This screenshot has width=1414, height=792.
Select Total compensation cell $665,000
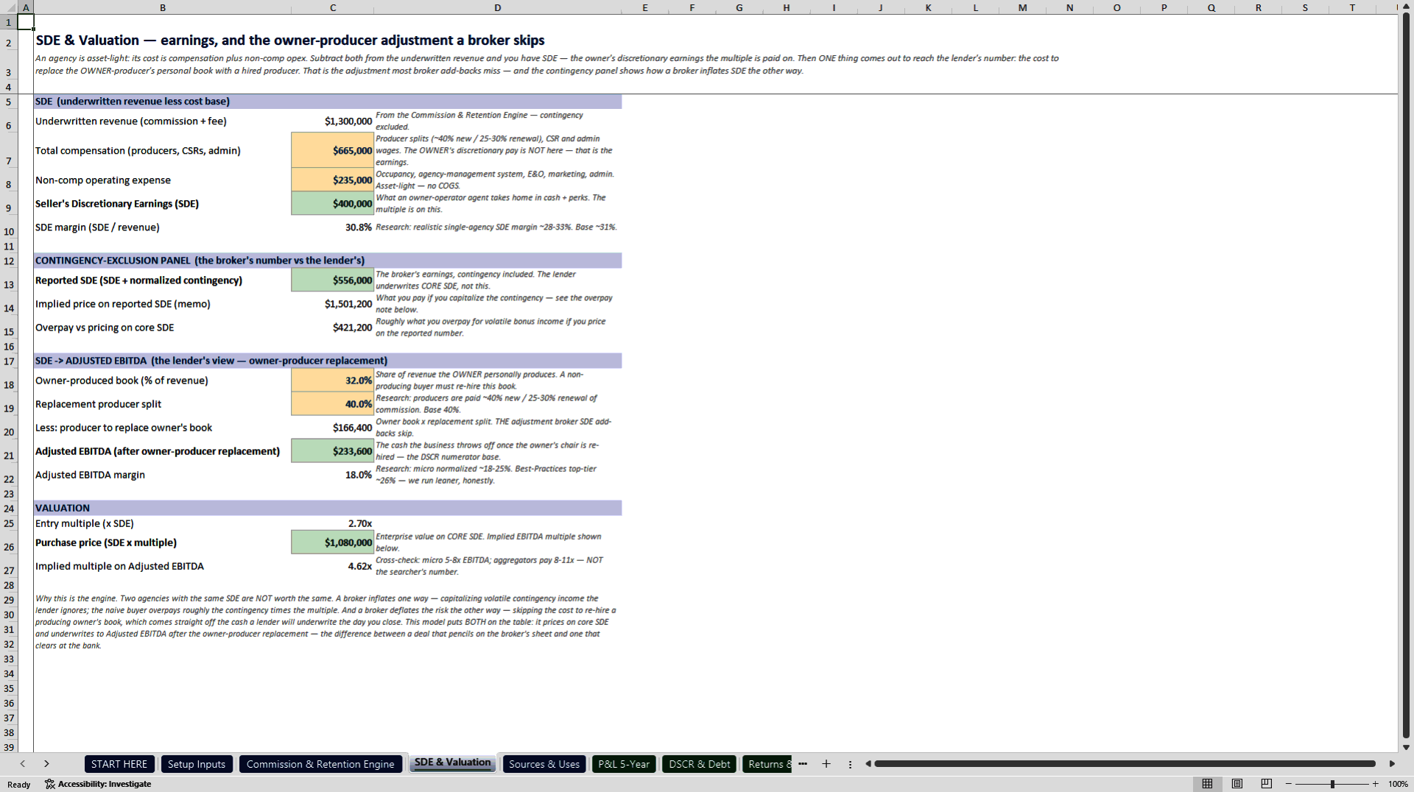(x=333, y=150)
